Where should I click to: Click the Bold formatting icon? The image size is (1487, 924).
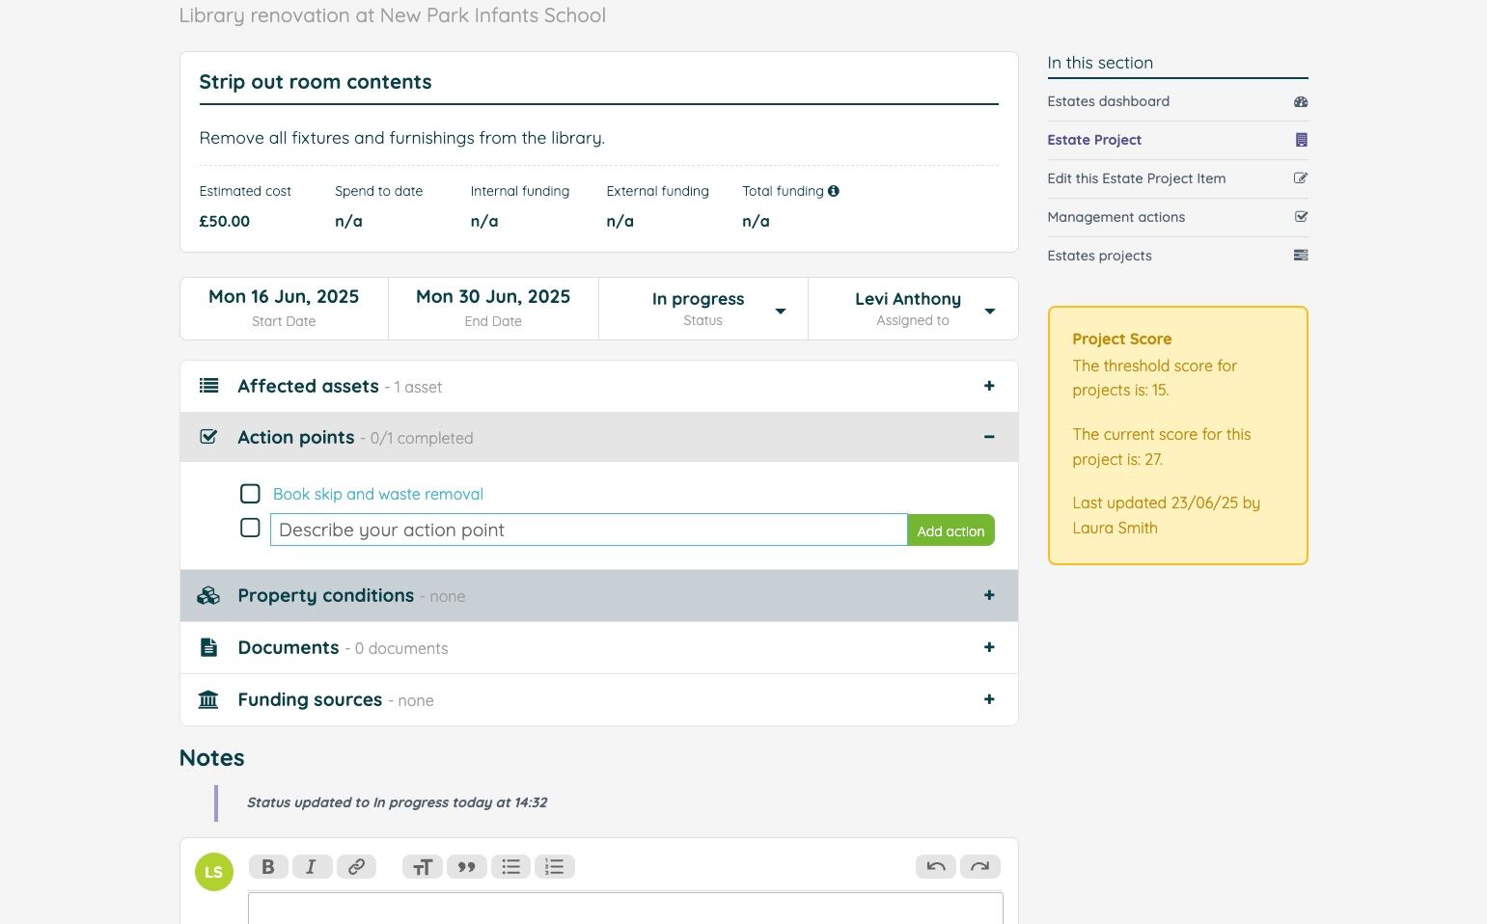[x=268, y=867]
